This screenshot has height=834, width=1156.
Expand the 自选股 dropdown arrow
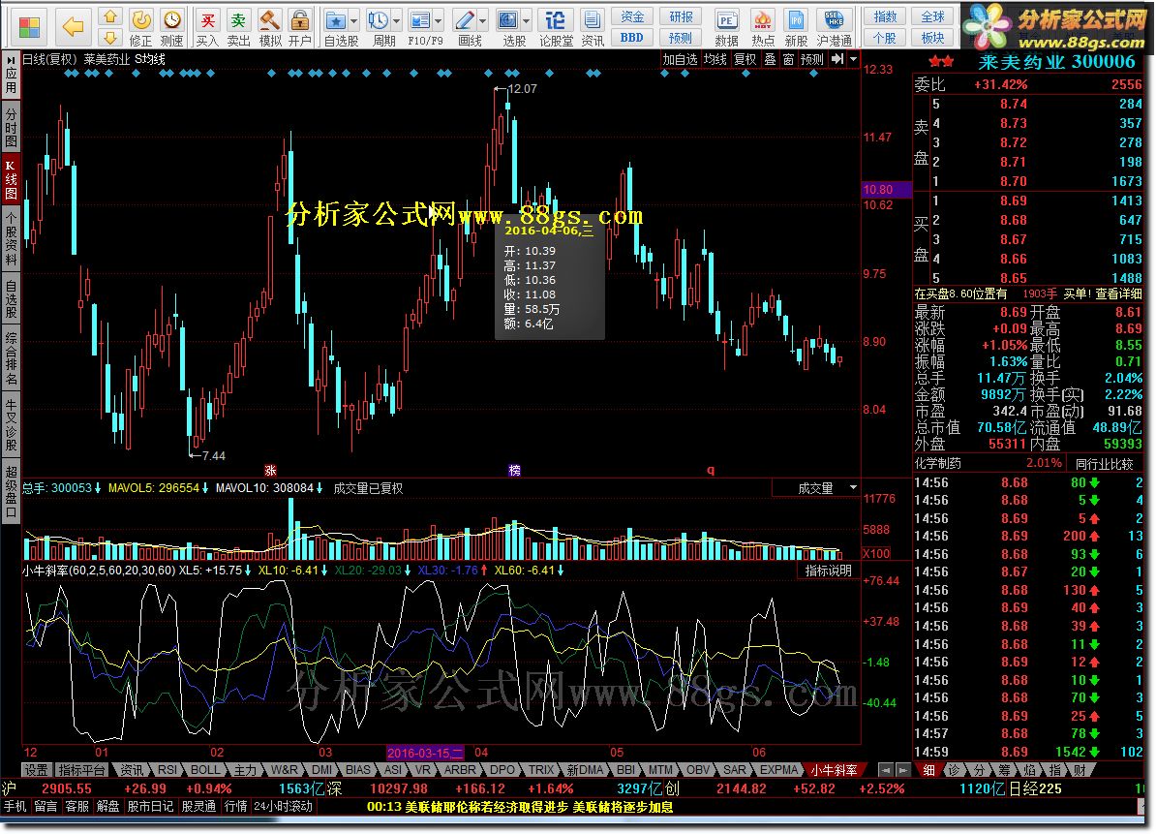354,20
